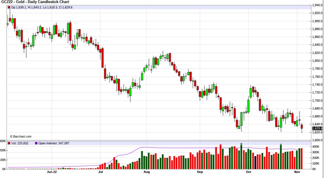This screenshot has width=328, height=178.
Task: Click the © Barchart.com credit text
Action: click(21, 137)
